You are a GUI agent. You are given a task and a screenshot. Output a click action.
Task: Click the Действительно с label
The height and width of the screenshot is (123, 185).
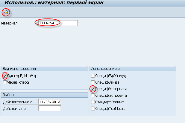pyautogui.click(x=18, y=102)
